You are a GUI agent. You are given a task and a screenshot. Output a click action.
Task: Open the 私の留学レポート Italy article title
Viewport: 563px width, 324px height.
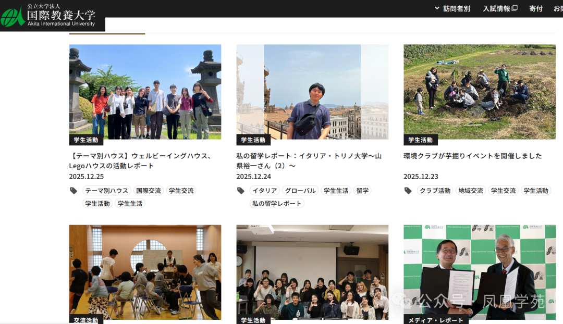[309, 160]
